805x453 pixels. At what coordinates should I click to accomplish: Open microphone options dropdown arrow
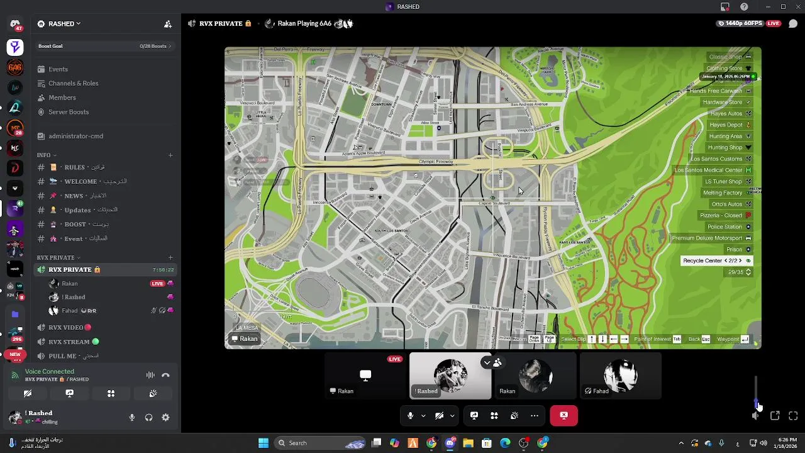pyautogui.click(x=423, y=415)
